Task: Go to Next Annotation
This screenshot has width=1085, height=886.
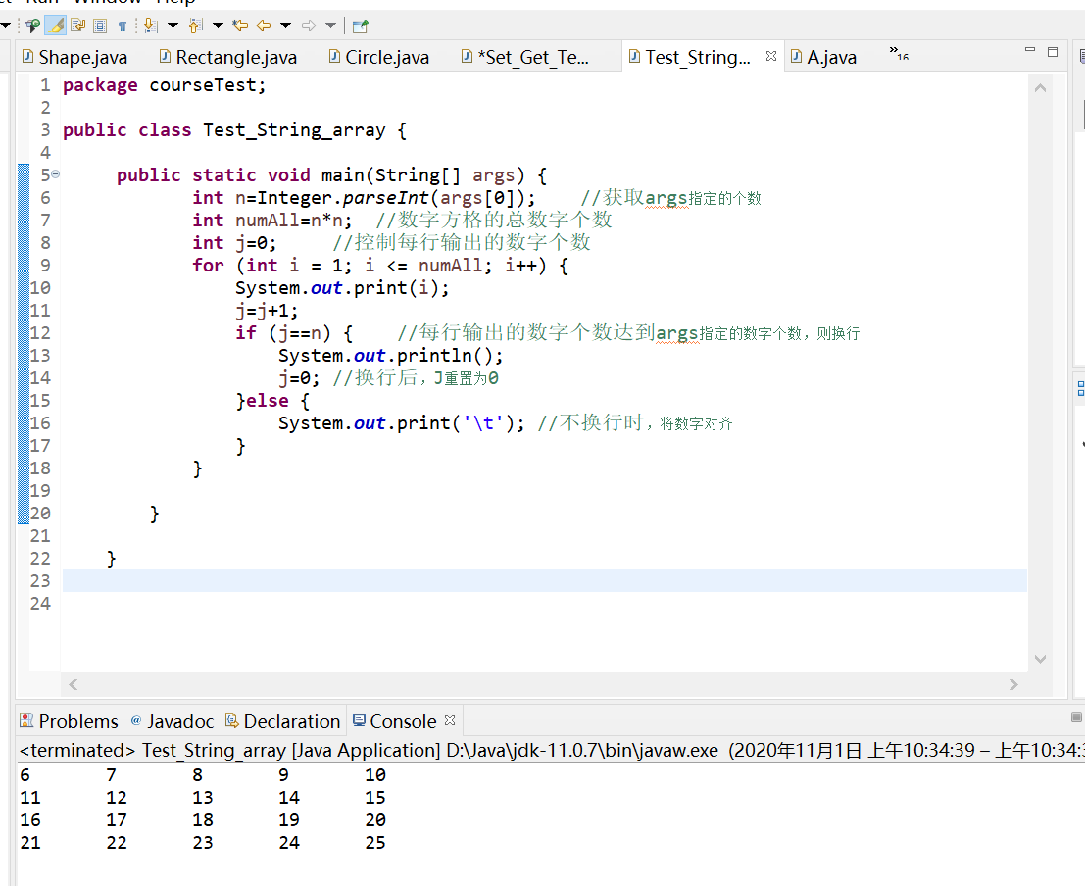Action: point(150,26)
